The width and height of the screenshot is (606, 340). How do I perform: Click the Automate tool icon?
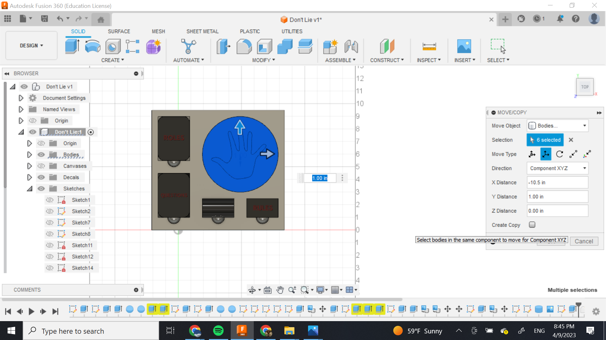[188, 47]
